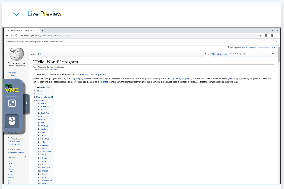Open the Printable version sidebar link
The image size is (284, 189).
pyautogui.click(x=14, y=144)
